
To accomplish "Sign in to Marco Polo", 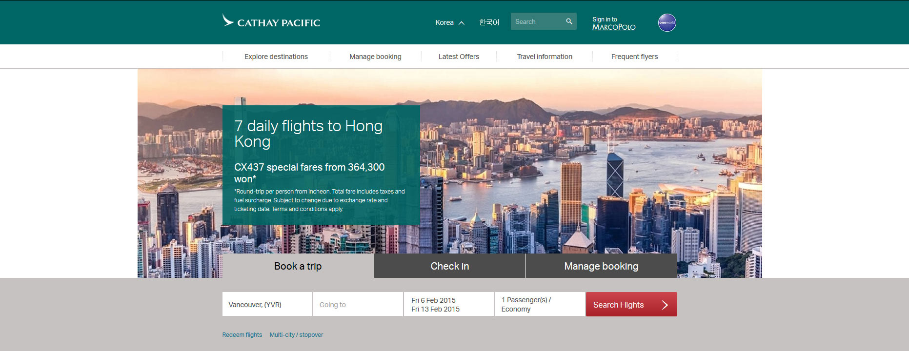I will click(614, 23).
